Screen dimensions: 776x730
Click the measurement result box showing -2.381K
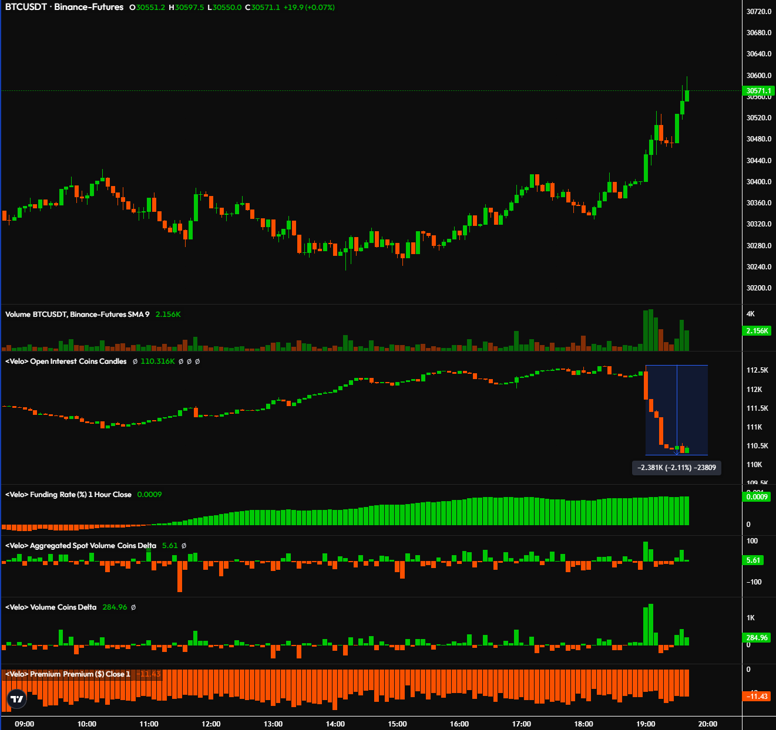click(676, 468)
